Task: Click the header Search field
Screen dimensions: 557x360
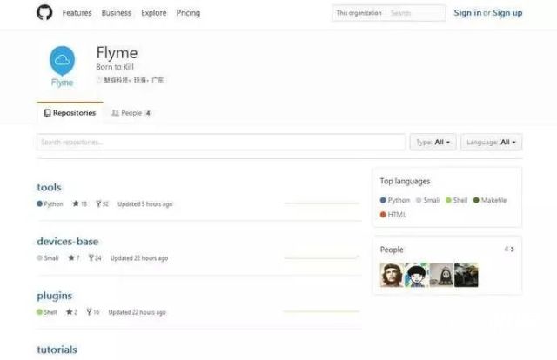Action: (x=415, y=13)
